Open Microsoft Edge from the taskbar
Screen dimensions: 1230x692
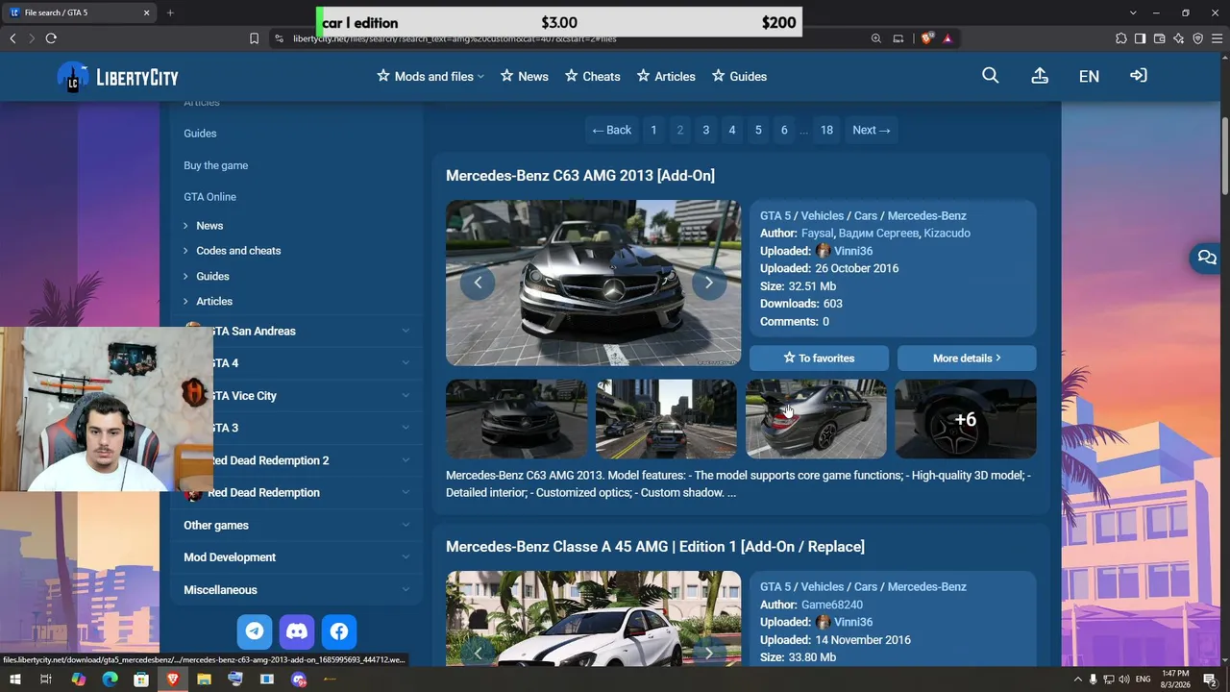point(110,680)
